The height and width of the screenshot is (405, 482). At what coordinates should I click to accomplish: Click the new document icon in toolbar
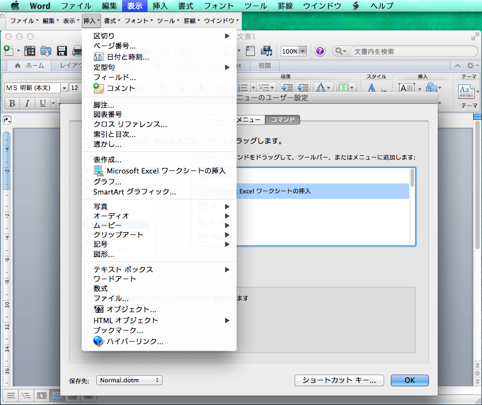(x=8, y=51)
